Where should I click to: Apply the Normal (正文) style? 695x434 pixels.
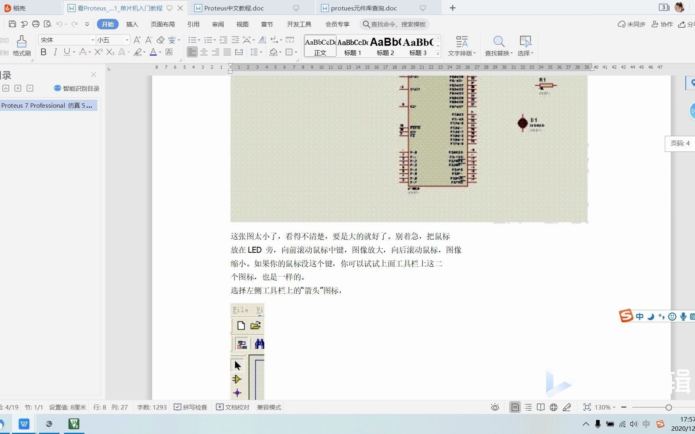point(320,46)
